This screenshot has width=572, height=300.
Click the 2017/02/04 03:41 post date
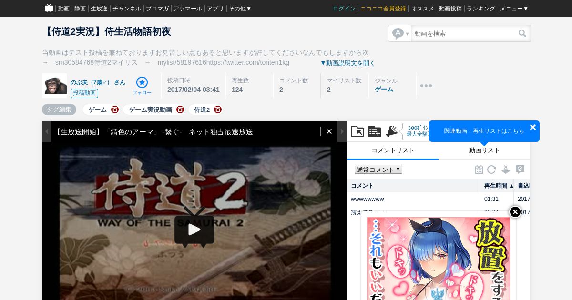(194, 90)
